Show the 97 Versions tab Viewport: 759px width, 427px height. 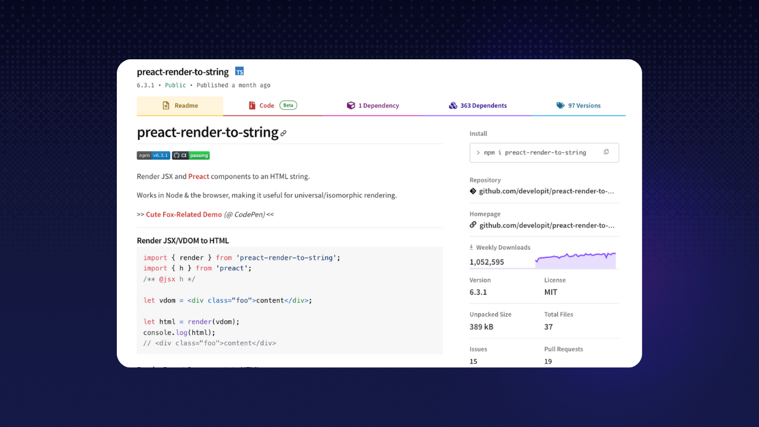pos(579,106)
